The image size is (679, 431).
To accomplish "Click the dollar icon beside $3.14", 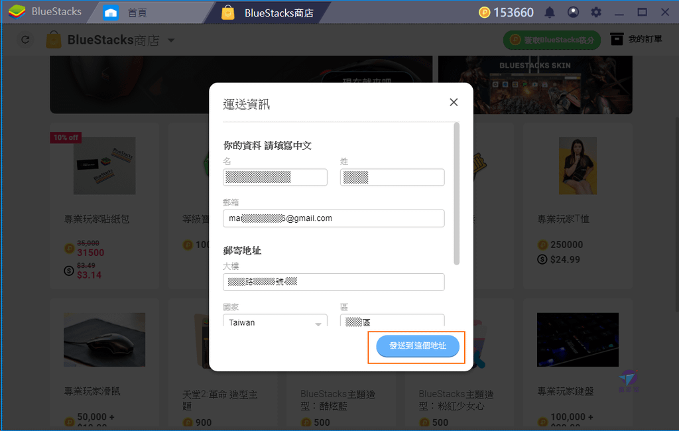I will click(x=69, y=271).
